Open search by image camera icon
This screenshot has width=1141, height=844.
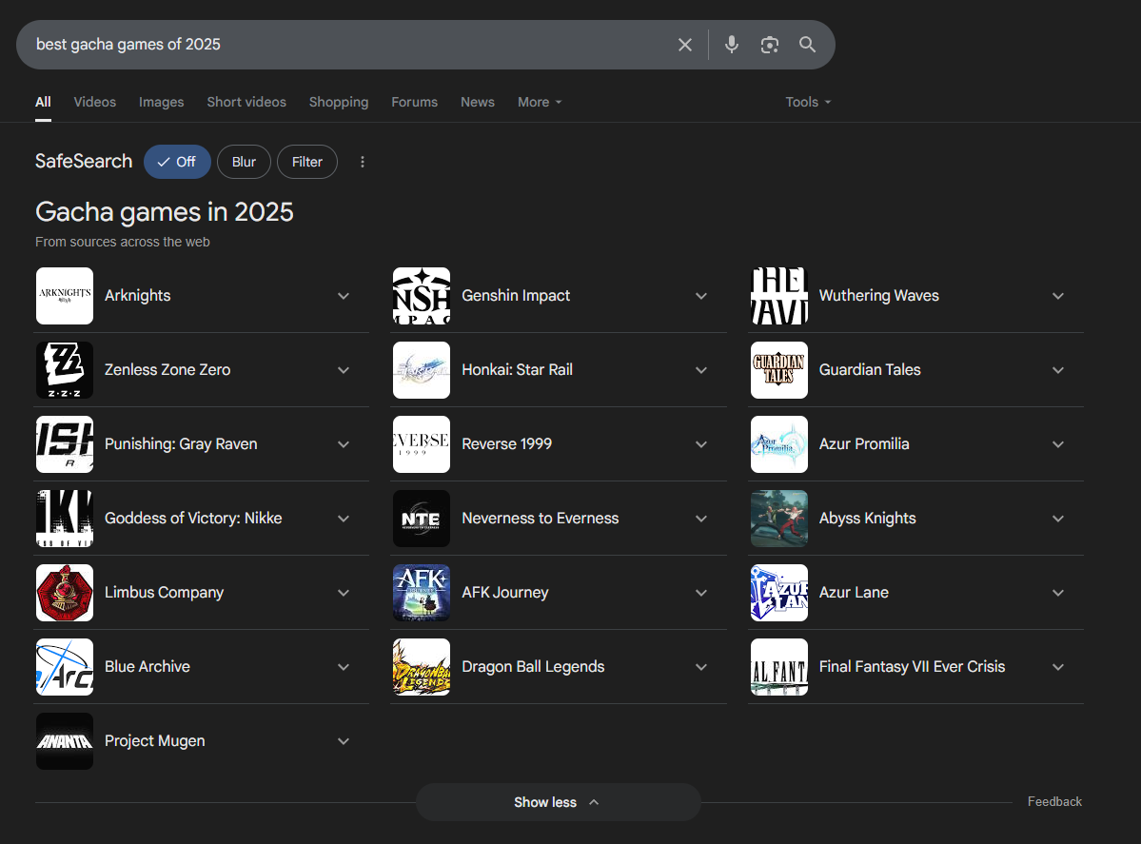pos(769,45)
